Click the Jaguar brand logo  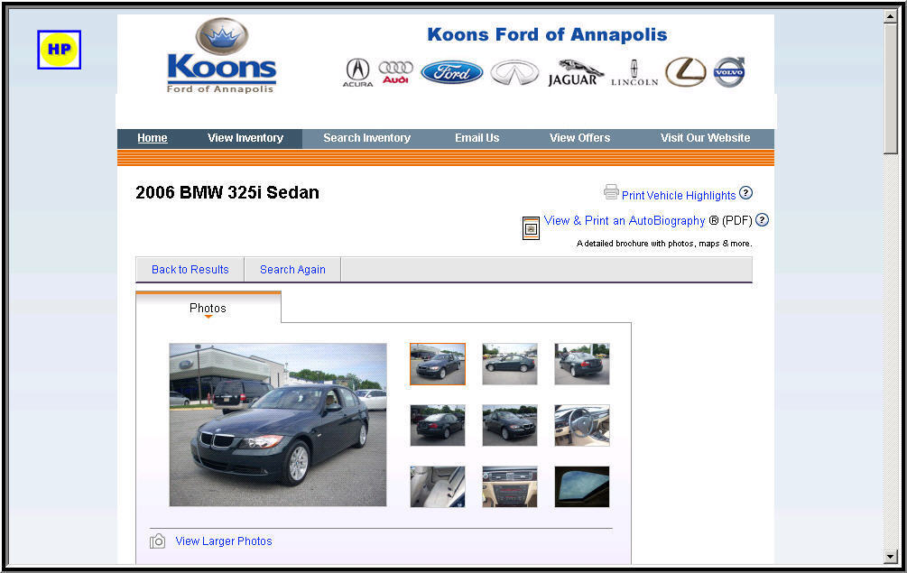[x=575, y=73]
